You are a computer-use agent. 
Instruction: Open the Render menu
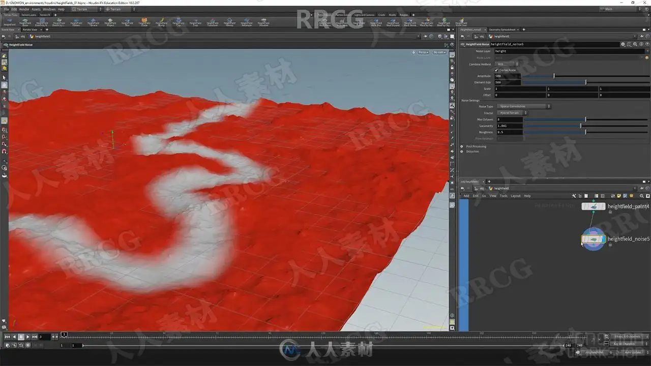click(x=24, y=9)
